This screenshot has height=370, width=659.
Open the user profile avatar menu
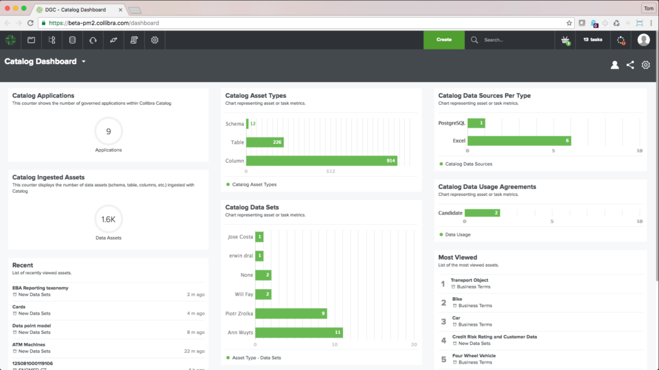pos(644,39)
